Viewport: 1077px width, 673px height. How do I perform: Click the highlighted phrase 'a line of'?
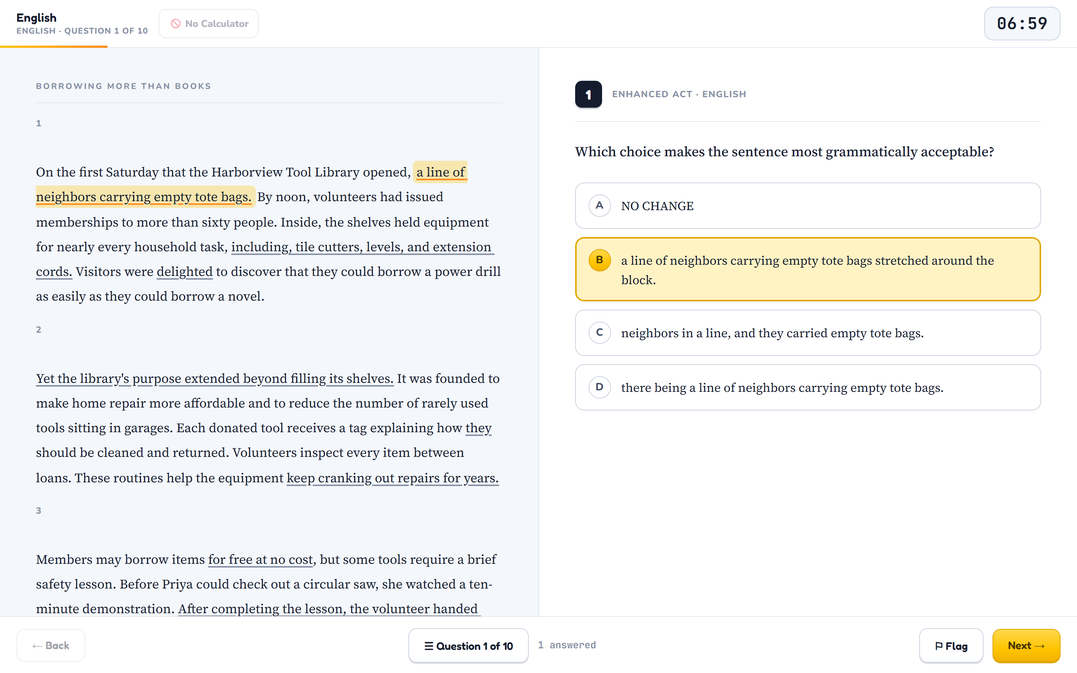tap(440, 172)
